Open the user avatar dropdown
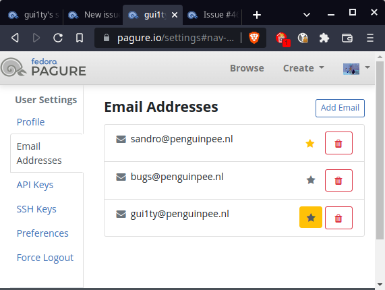This screenshot has width=385, height=290. (357, 69)
